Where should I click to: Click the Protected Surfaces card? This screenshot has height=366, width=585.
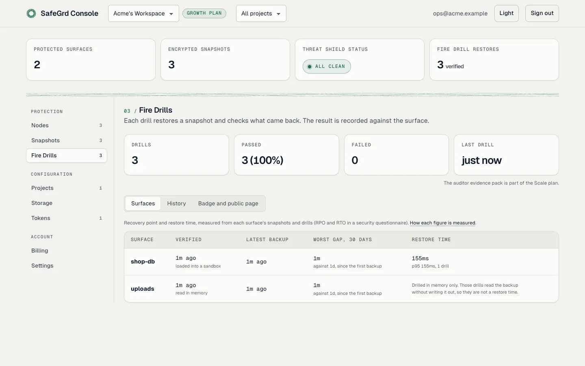[x=91, y=60]
